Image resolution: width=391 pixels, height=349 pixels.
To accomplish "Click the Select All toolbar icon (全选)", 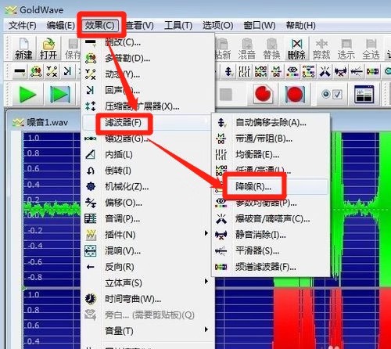I will pos(371,49).
